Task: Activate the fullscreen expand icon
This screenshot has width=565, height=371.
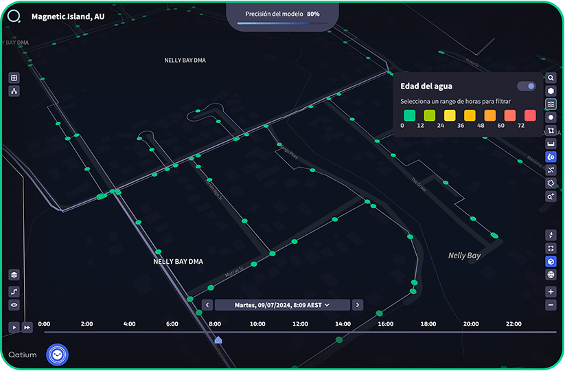Action: [x=551, y=248]
